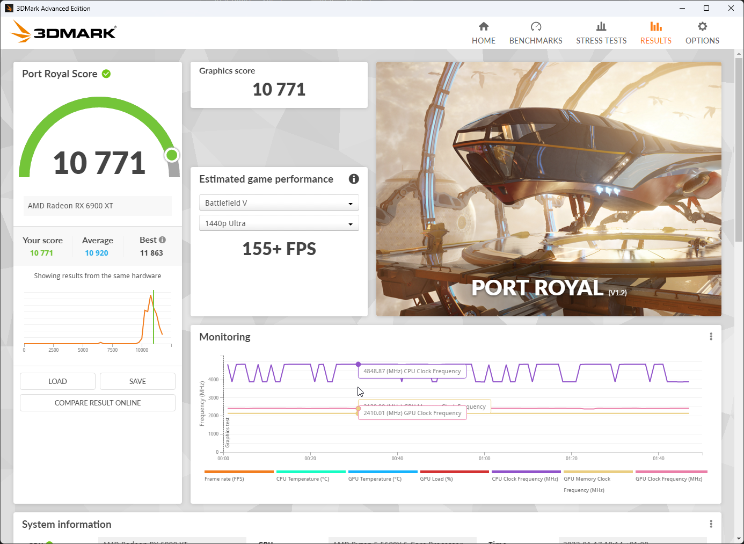Click 'Showing results from the same hardware' text
744x544 pixels.
coord(98,275)
